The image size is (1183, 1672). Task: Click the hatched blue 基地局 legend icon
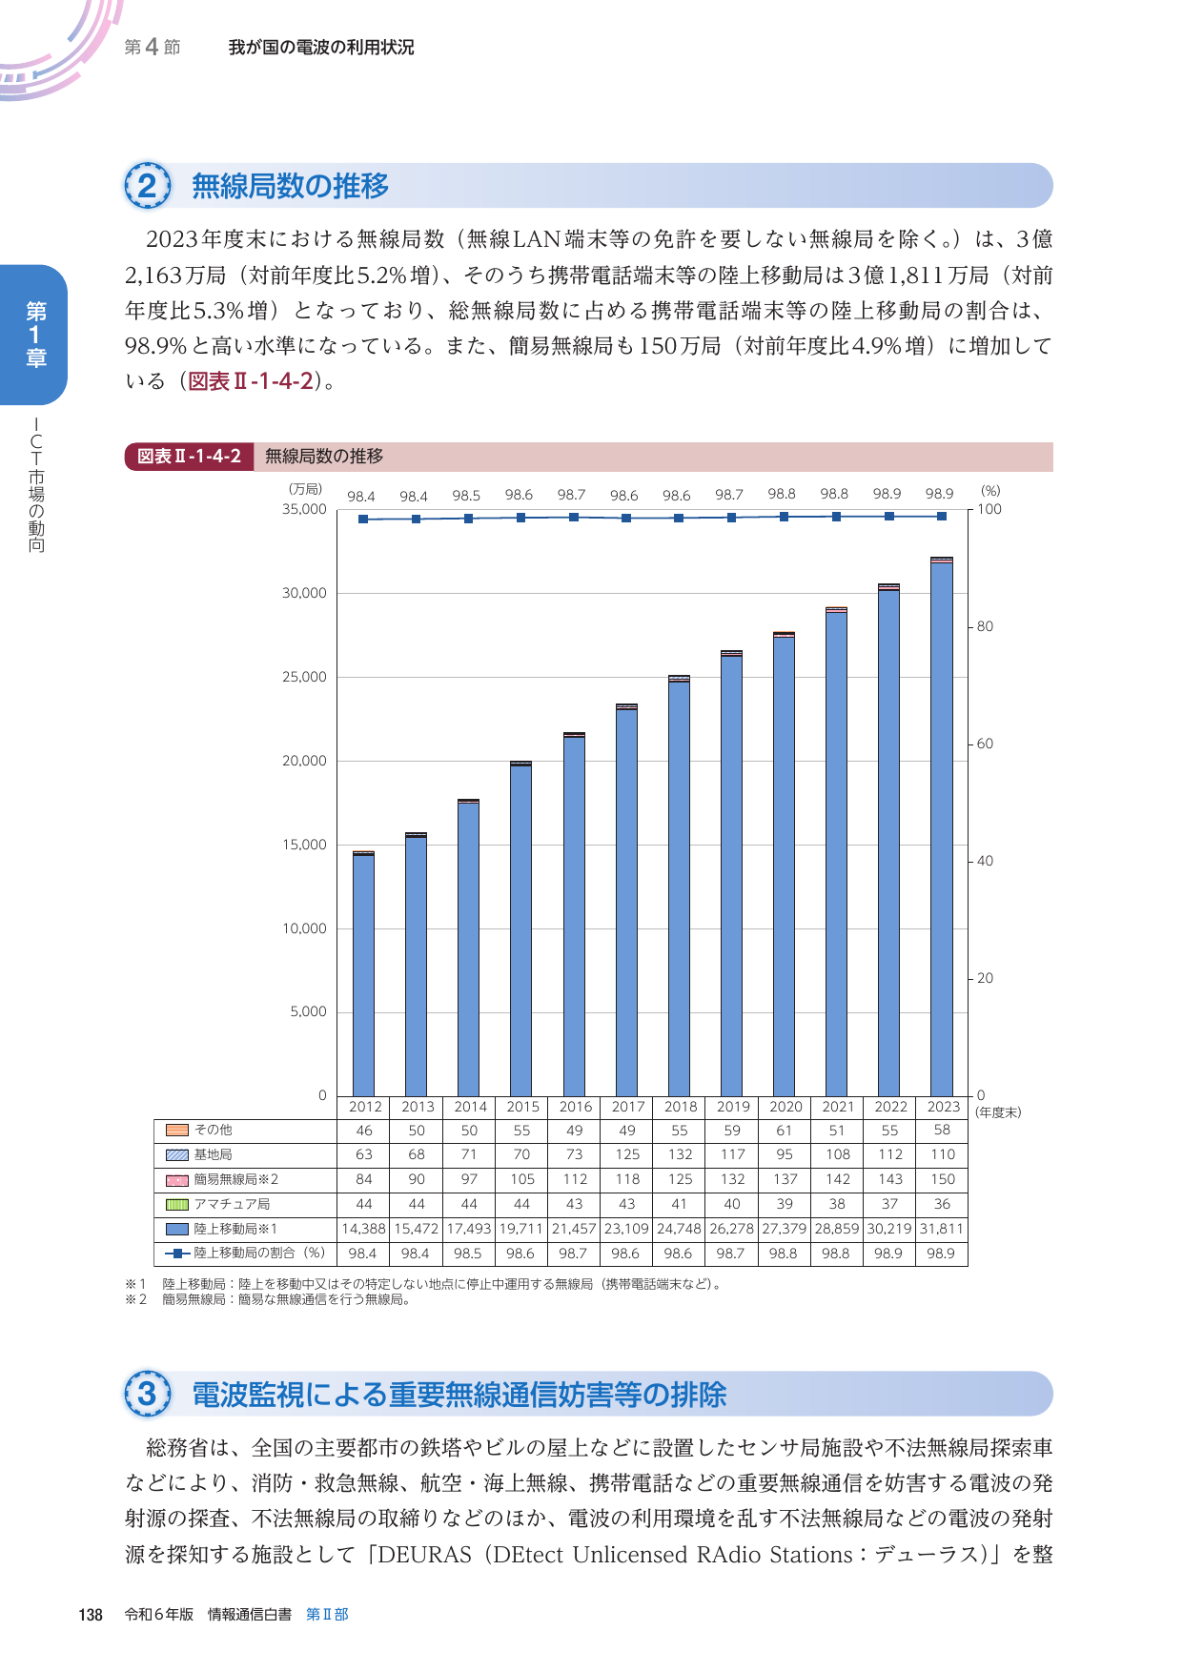[x=177, y=1154]
